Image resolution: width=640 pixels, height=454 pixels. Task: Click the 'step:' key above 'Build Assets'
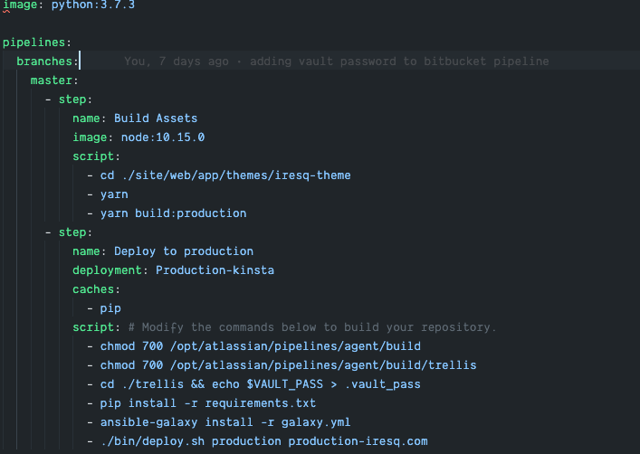pos(75,99)
